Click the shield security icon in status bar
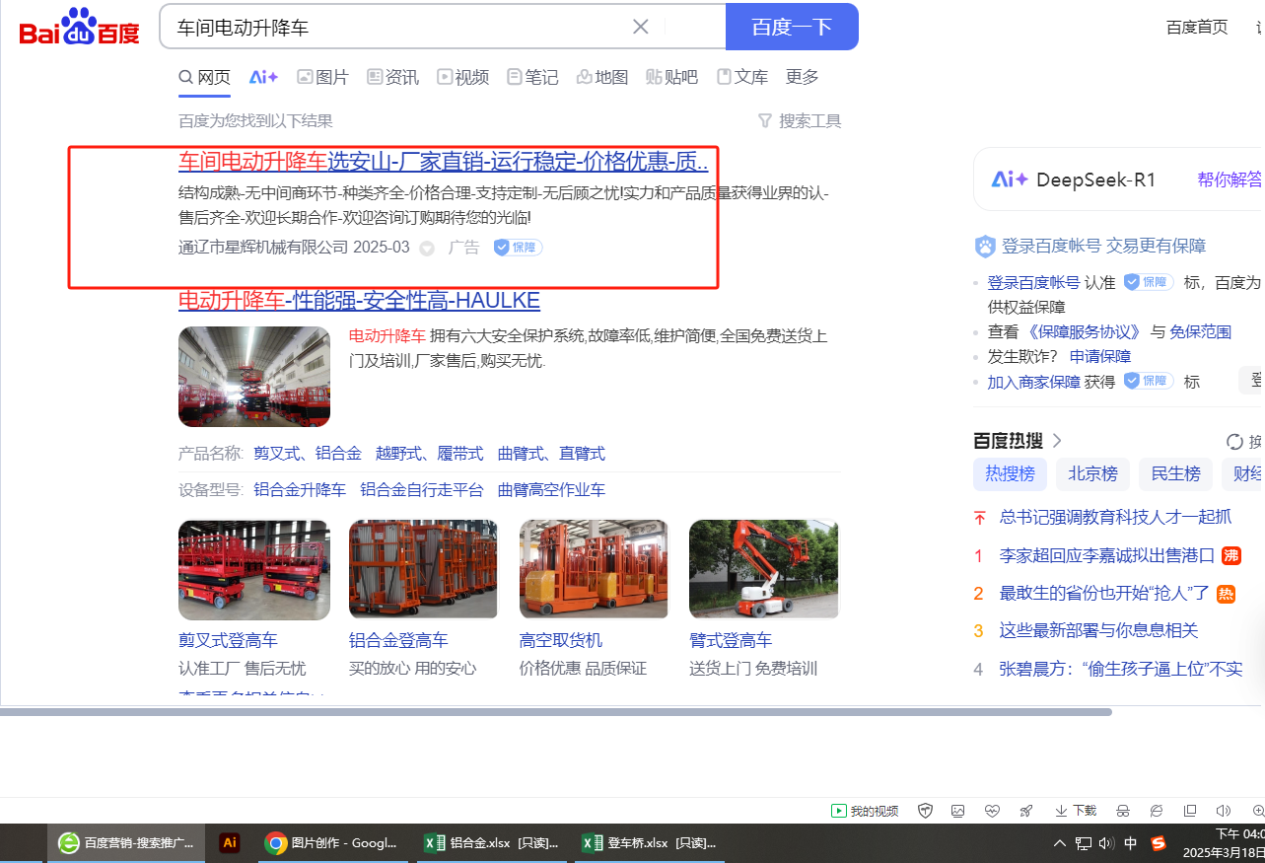 click(x=925, y=811)
